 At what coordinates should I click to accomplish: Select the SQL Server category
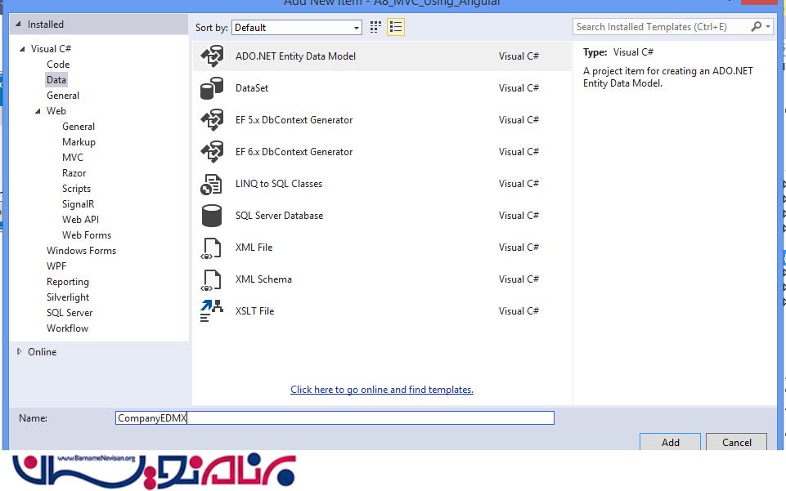pos(70,312)
